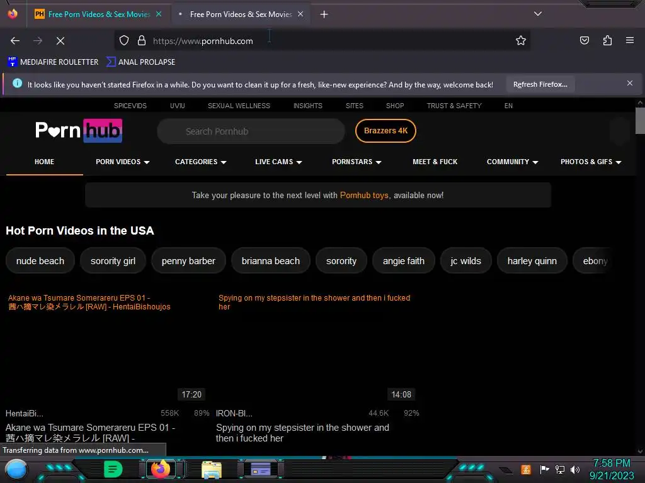645x483 pixels.
Task: Follow the Pornhub toys link
Action: tap(364, 195)
